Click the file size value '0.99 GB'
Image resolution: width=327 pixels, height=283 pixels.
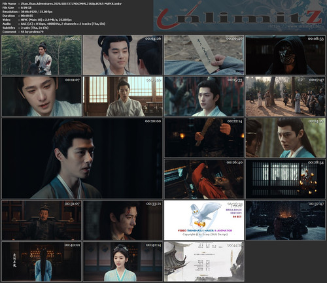(x=26, y=8)
